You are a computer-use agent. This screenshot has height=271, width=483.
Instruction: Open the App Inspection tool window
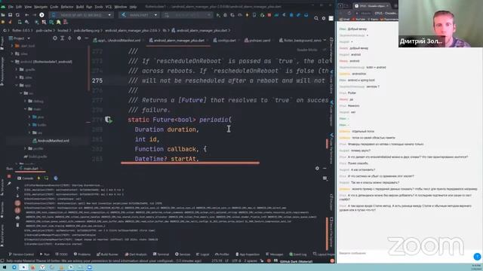click(248, 254)
